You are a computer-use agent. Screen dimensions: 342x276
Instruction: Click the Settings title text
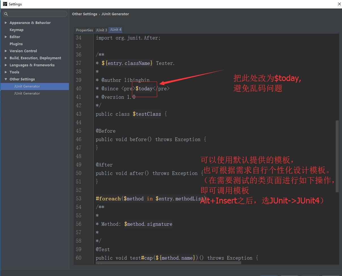(15, 4)
